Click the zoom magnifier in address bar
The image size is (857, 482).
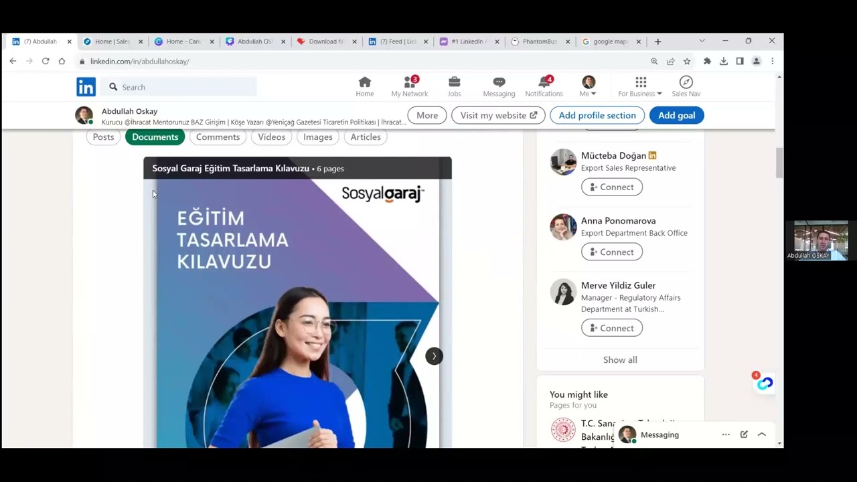pos(654,61)
